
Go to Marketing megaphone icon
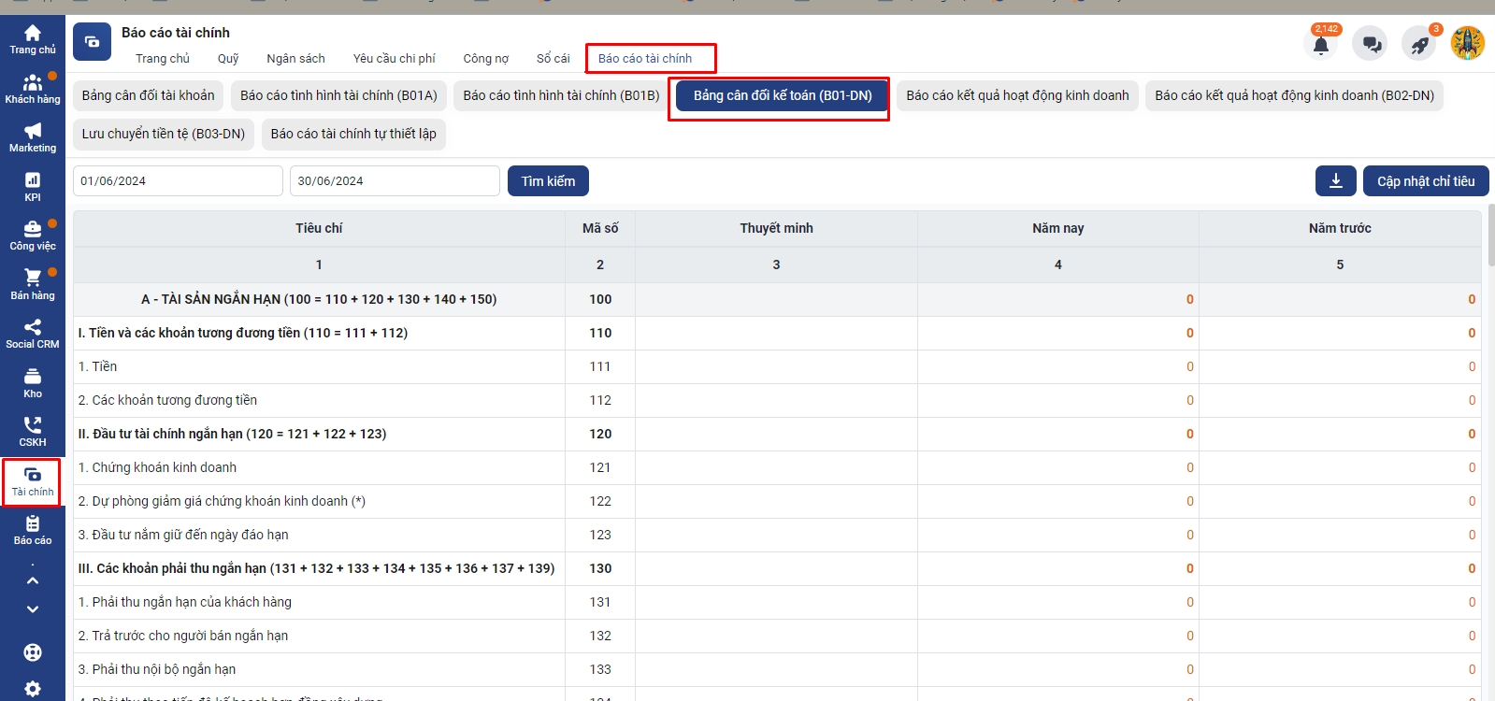pyautogui.click(x=33, y=137)
